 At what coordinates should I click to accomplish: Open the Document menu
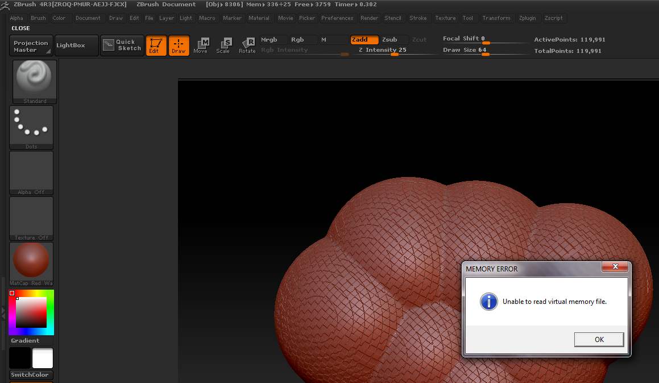(x=88, y=18)
